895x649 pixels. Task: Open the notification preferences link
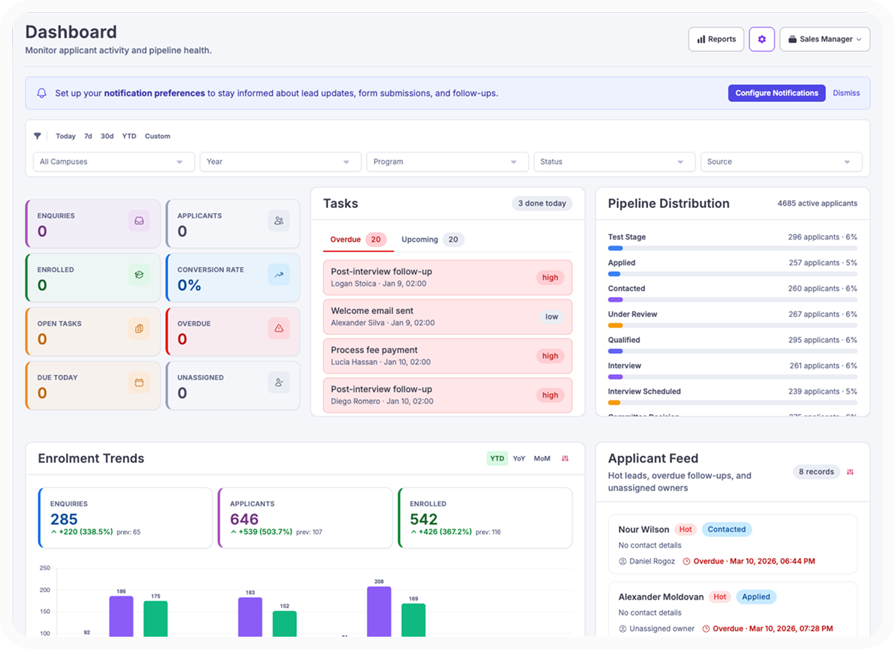(x=154, y=93)
